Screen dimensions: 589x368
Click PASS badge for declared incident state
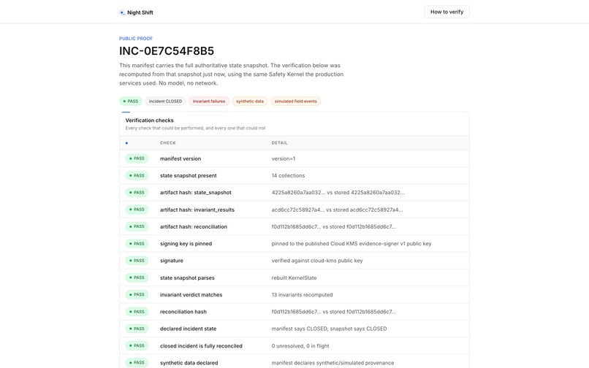(x=137, y=329)
